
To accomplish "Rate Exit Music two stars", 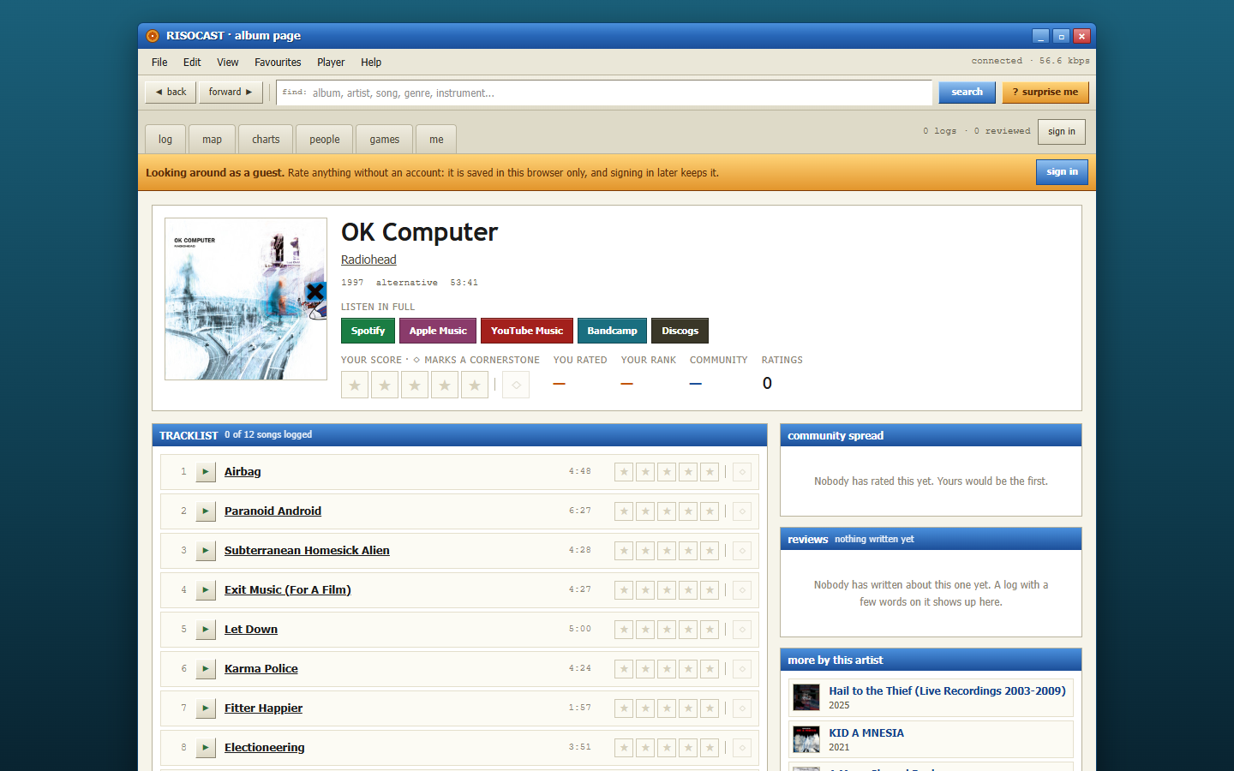I will pos(645,590).
